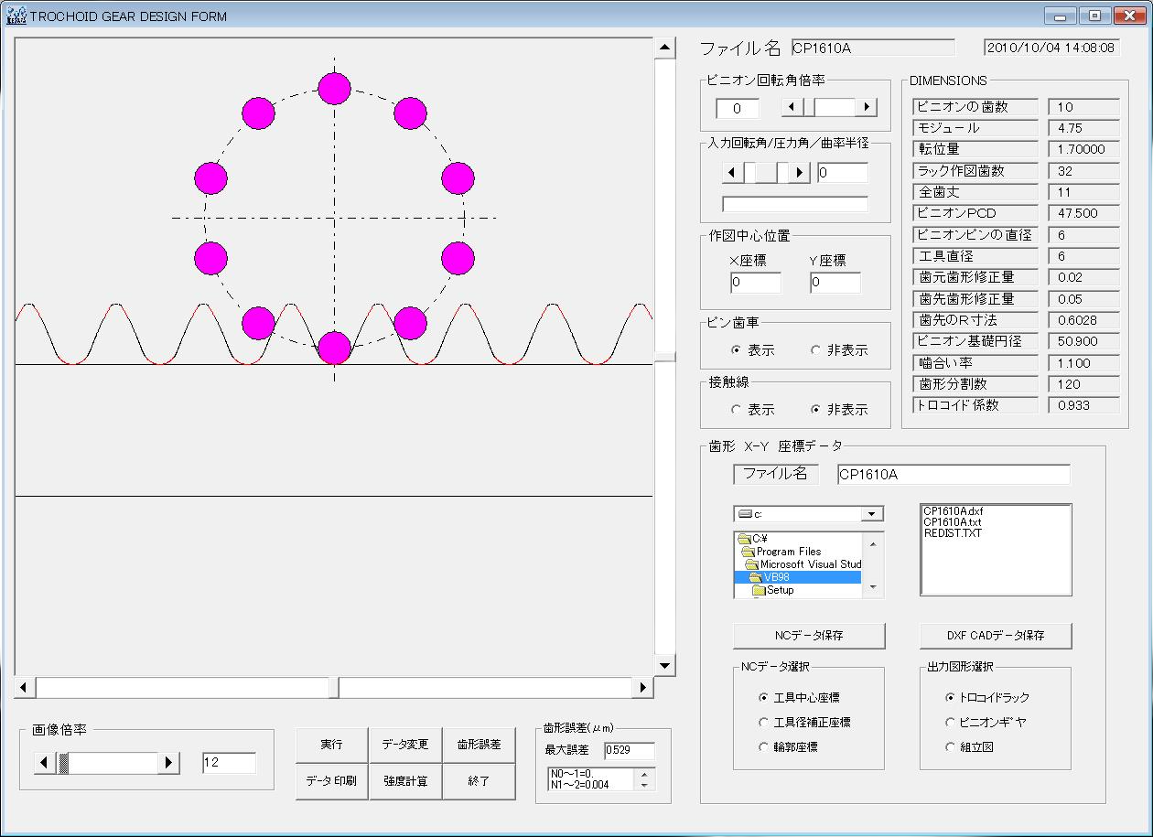The height and width of the screenshot is (837, 1153).
Task: Click canvas vertical scrollbar down arrow
Action: pos(665,666)
